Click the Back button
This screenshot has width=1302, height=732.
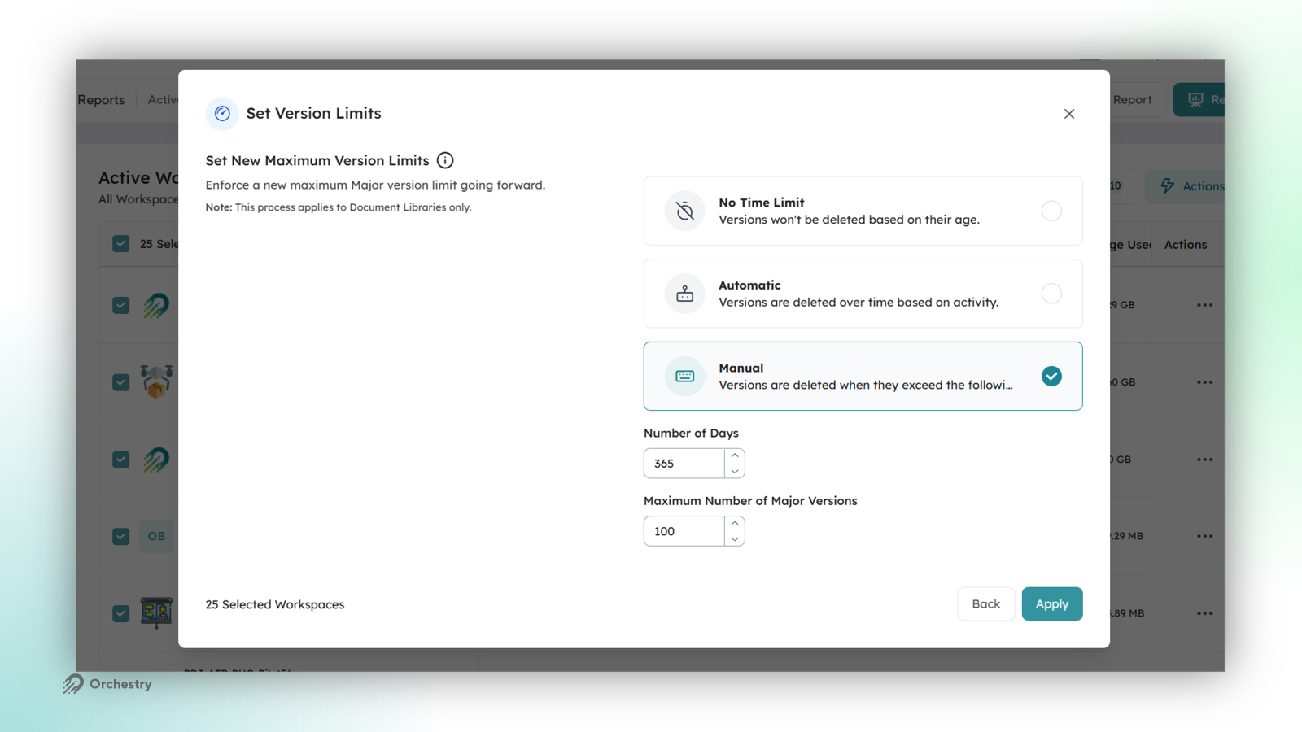[985, 603]
